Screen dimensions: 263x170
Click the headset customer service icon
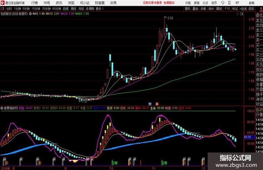point(223,3)
